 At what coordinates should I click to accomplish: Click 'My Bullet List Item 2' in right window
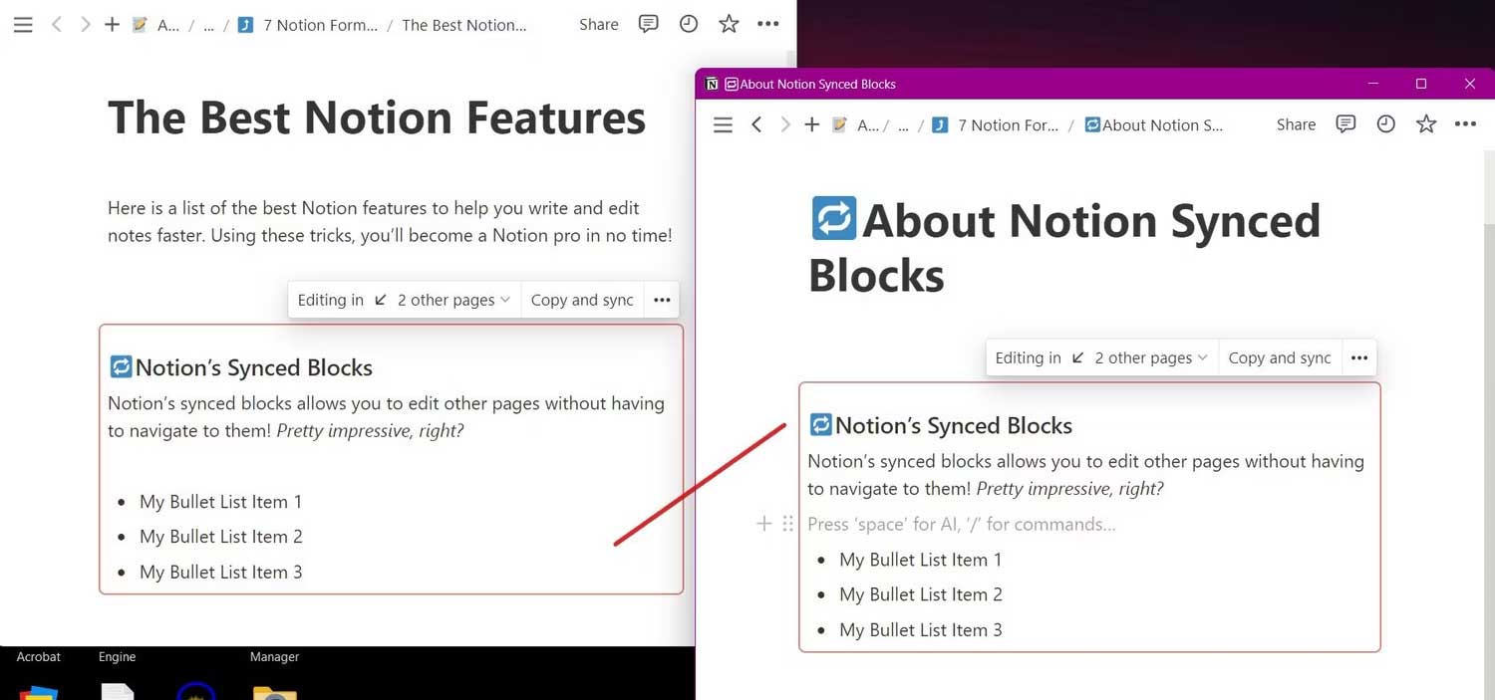pos(920,594)
